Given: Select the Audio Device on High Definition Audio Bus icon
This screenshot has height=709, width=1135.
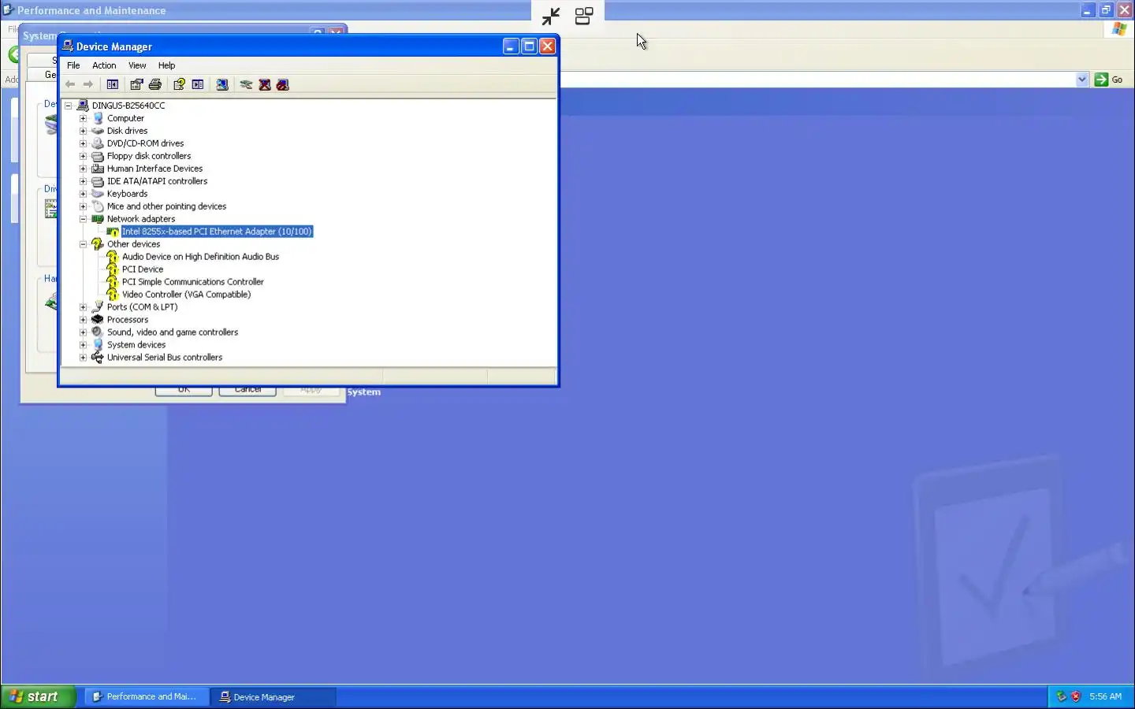Looking at the screenshot, I should (113, 257).
